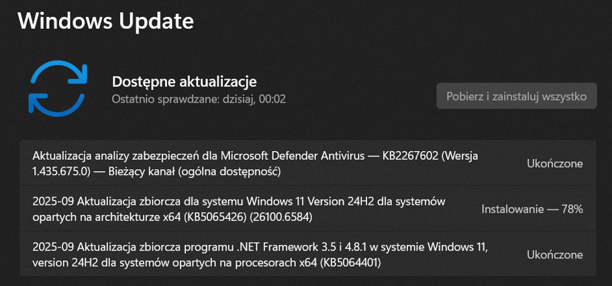Click 'Ukończone' status of the .NET Framework update

(554, 254)
